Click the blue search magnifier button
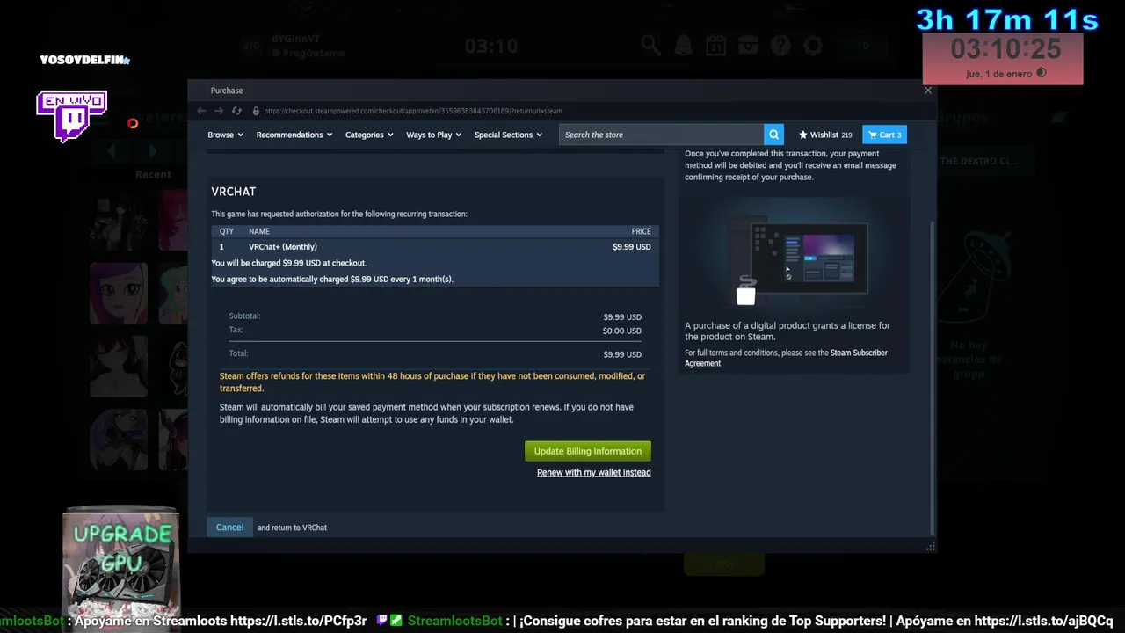The image size is (1125, 633). click(x=773, y=135)
